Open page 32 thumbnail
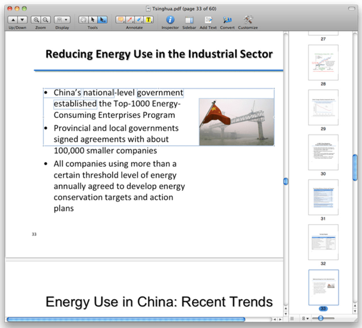 click(323, 242)
